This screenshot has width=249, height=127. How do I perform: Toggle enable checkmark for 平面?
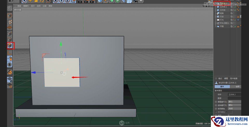tap(235, 26)
